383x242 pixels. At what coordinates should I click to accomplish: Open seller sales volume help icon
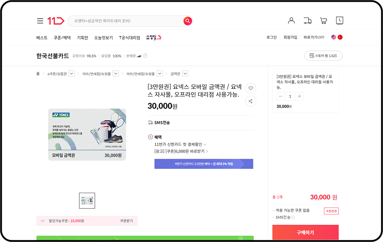[145, 56]
